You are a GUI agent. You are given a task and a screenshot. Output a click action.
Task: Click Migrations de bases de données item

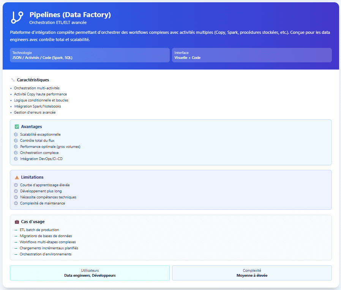[46, 236]
